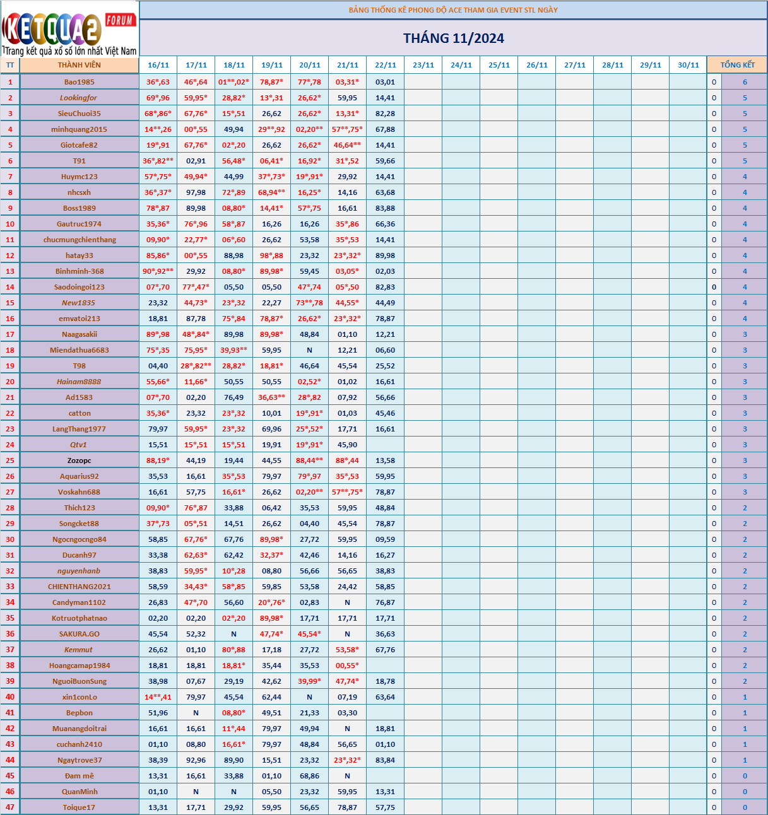This screenshot has width=768, height=815.
Task: Select member name Muanangdoitrai
Action: pos(80,729)
